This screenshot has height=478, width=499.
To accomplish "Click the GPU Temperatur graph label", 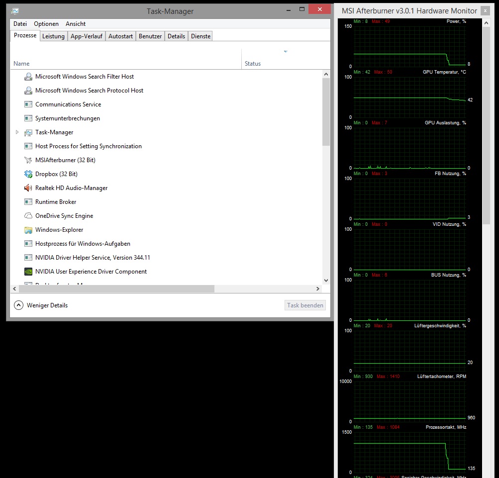I will click(x=444, y=72).
